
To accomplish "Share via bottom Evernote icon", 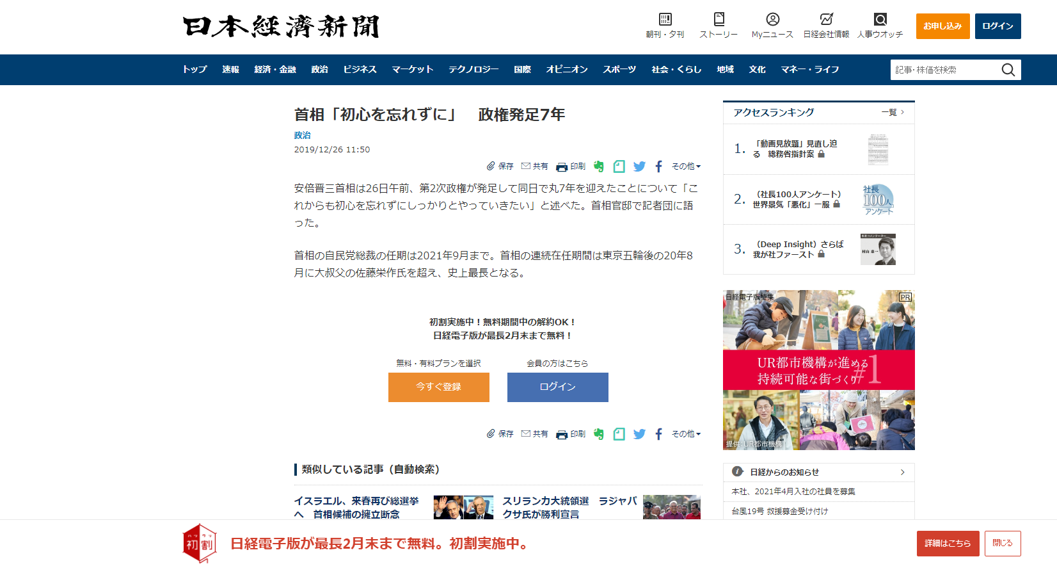I will coord(599,434).
